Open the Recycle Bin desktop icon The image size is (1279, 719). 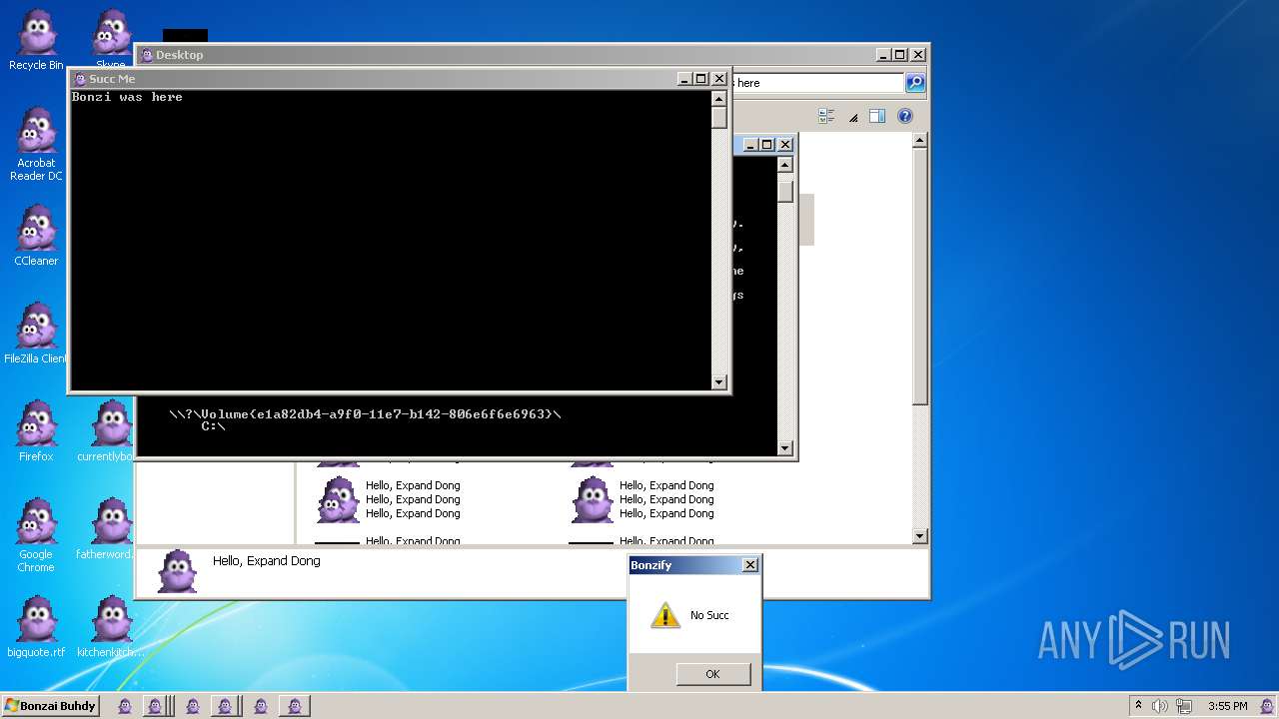pyautogui.click(x=37, y=40)
